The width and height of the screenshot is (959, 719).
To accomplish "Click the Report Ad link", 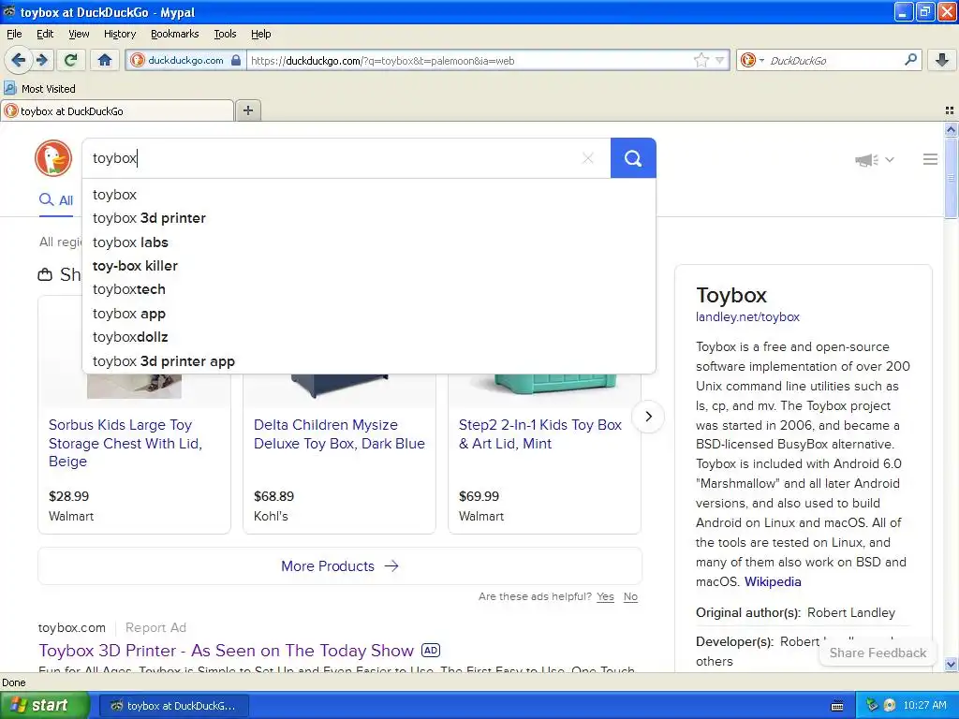I will [x=155, y=628].
